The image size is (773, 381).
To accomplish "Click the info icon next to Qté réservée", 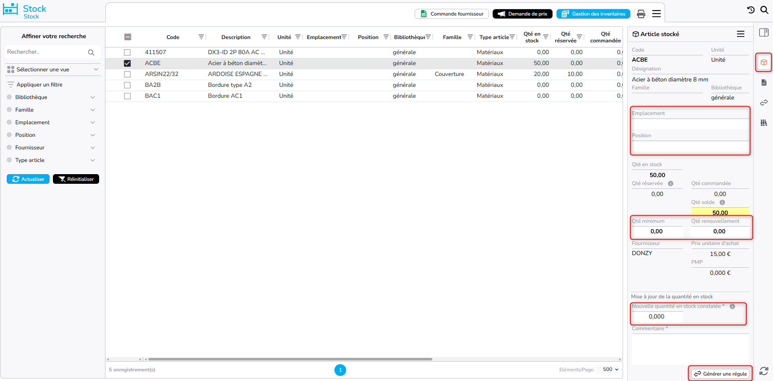I will pyautogui.click(x=670, y=183).
